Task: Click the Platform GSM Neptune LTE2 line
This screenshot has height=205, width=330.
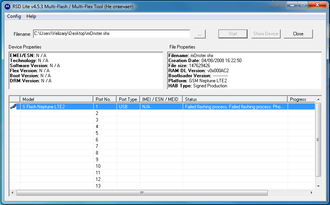Action: point(197,81)
